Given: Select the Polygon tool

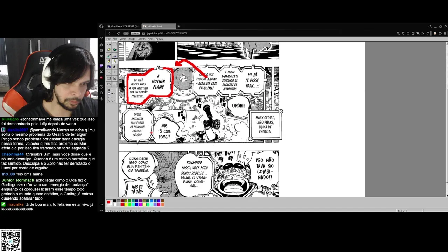Looking at the screenshot, I should click(114, 78).
